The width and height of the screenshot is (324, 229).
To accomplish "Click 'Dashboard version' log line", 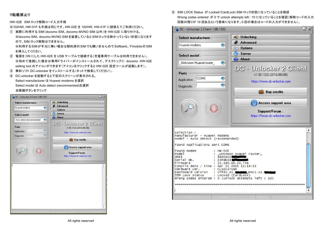I will pos(225,172).
